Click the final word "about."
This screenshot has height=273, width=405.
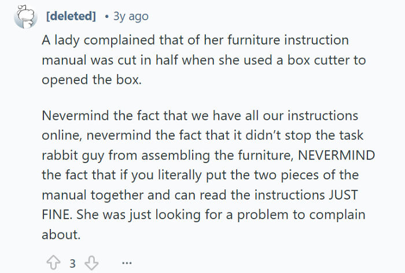coord(60,234)
